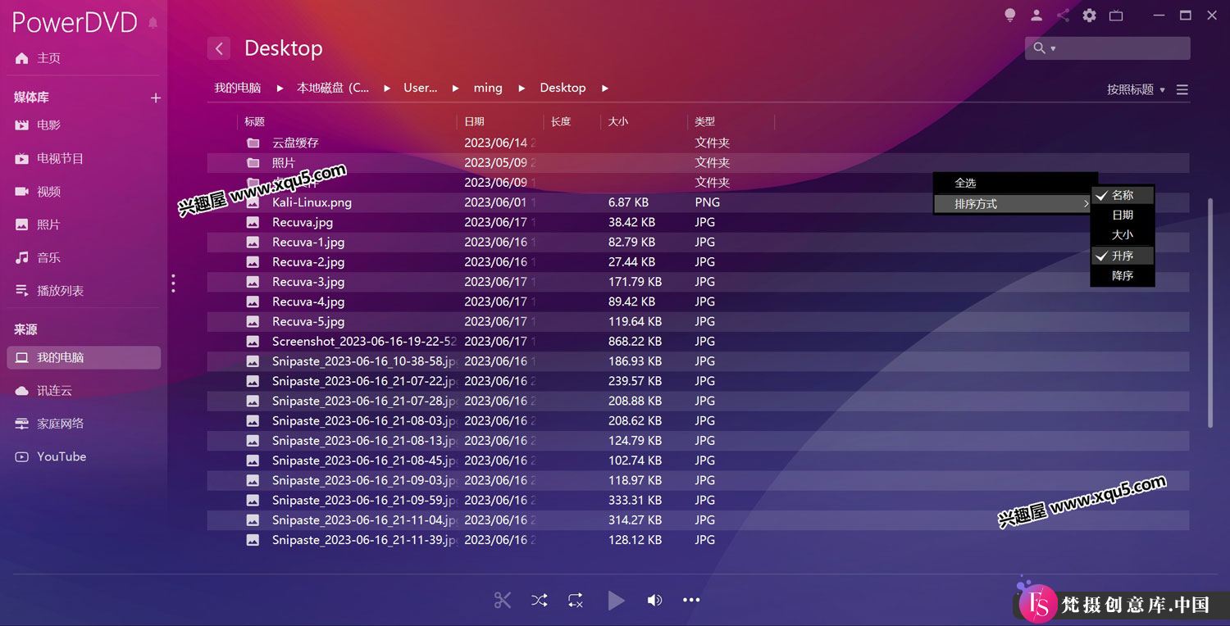Open the YouTube source
Viewport: 1230px width, 626px height.
50,456
